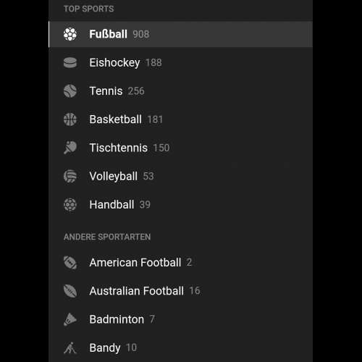Viewport: 362px width, 362px height.
Task: Click the Eishockey puck icon
Action: pyautogui.click(x=70, y=63)
